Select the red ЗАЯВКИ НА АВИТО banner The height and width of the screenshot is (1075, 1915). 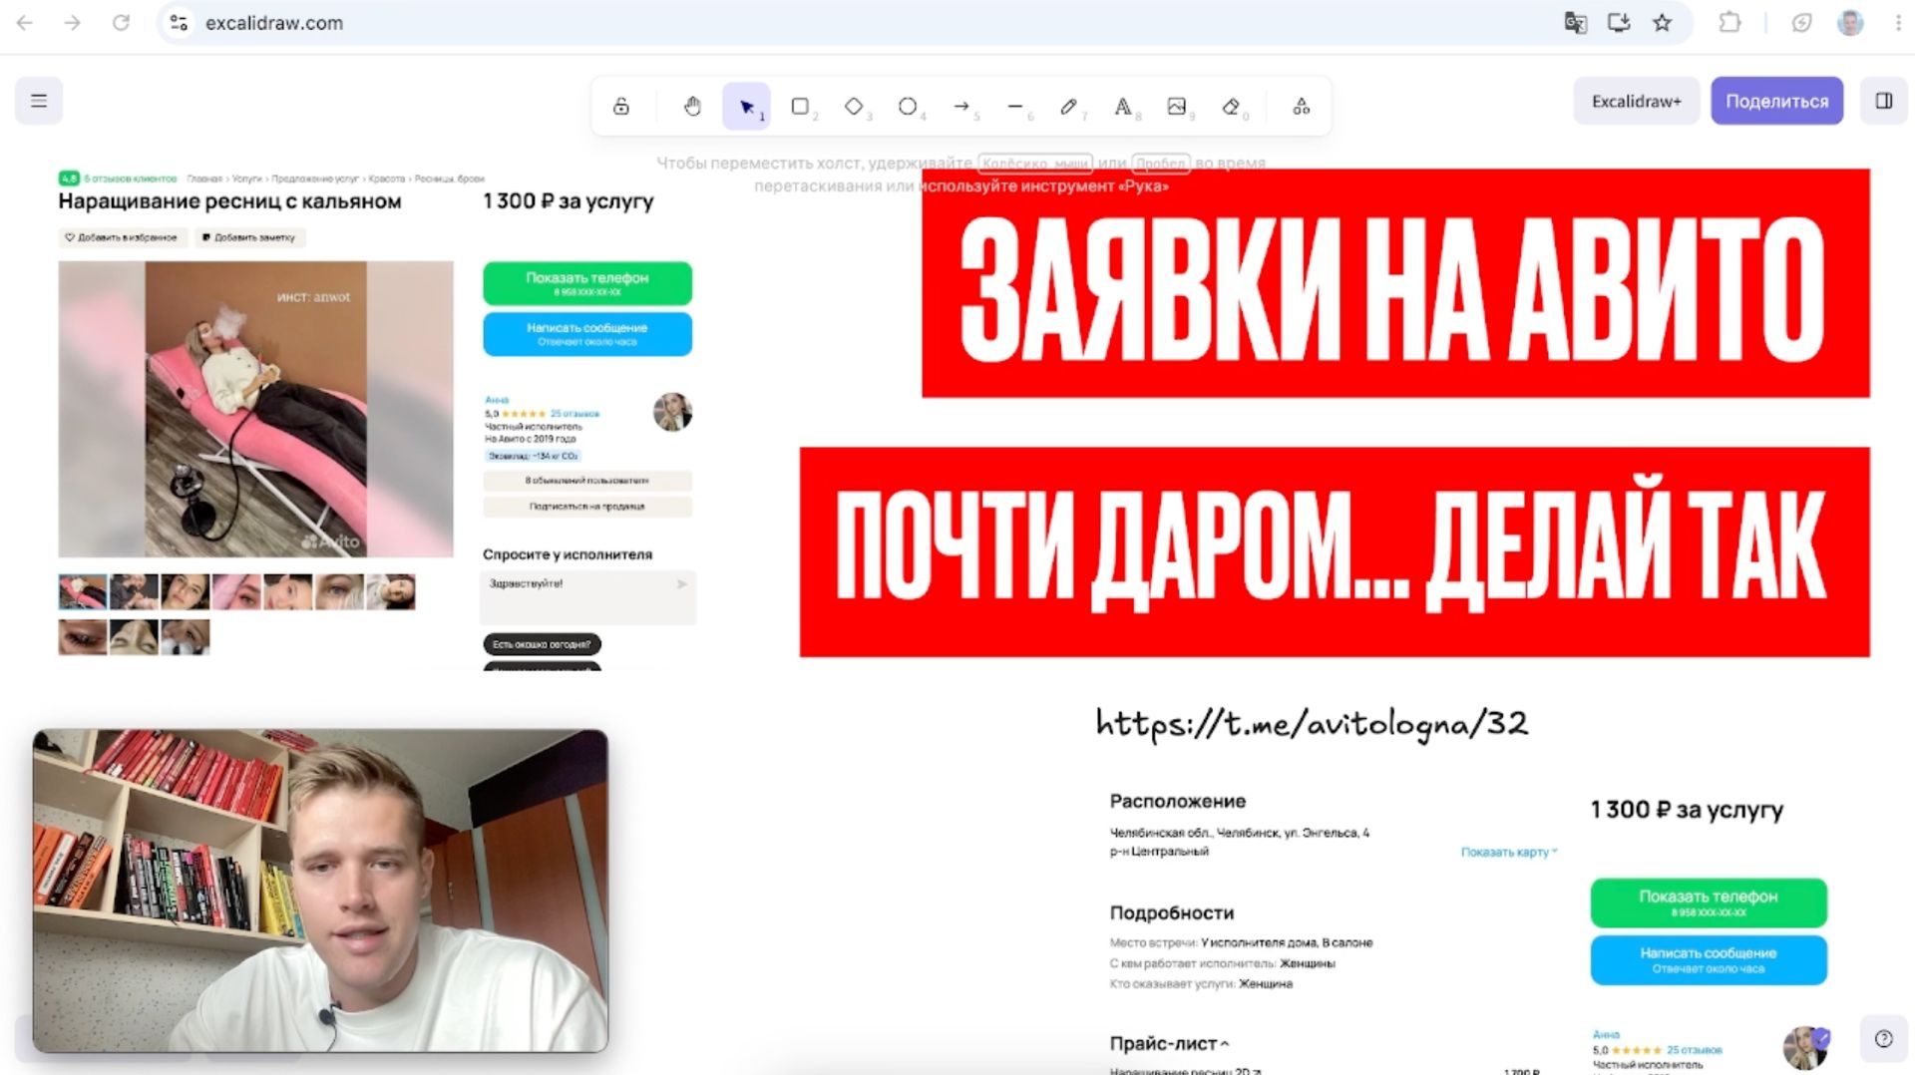pos(1395,283)
